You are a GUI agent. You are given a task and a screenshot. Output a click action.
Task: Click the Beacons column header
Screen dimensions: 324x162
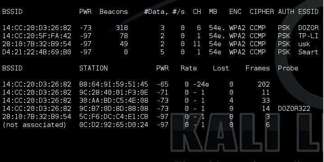114,12
